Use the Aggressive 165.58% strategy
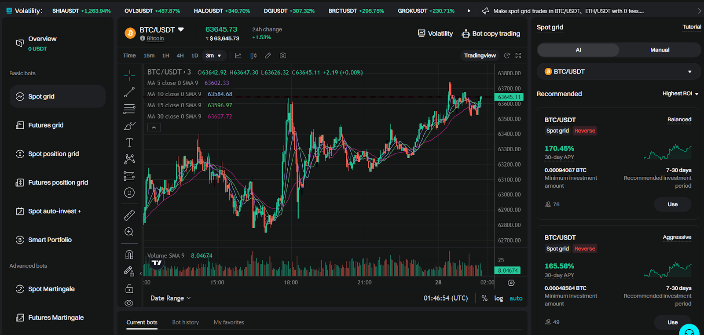Image resolution: width=704 pixels, height=335 pixels. pyautogui.click(x=672, y=322)
